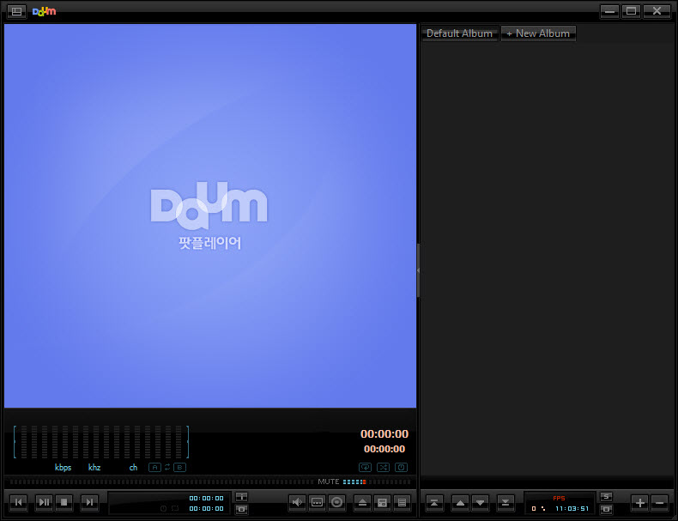Screen dimensions: 678x521
Task: Minimize the player window
Action: coord(609,11)
